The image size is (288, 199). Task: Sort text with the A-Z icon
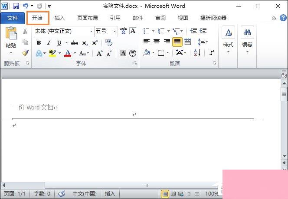pos(197,53)
